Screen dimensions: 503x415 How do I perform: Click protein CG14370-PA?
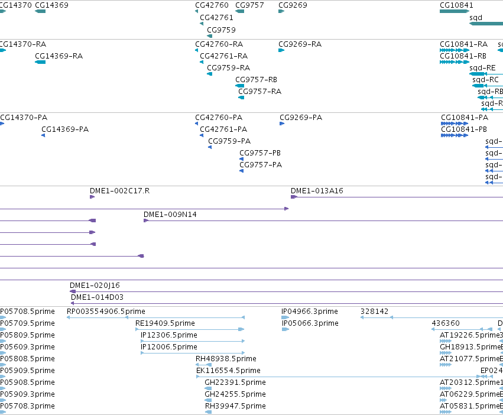(x=24, y=118)
